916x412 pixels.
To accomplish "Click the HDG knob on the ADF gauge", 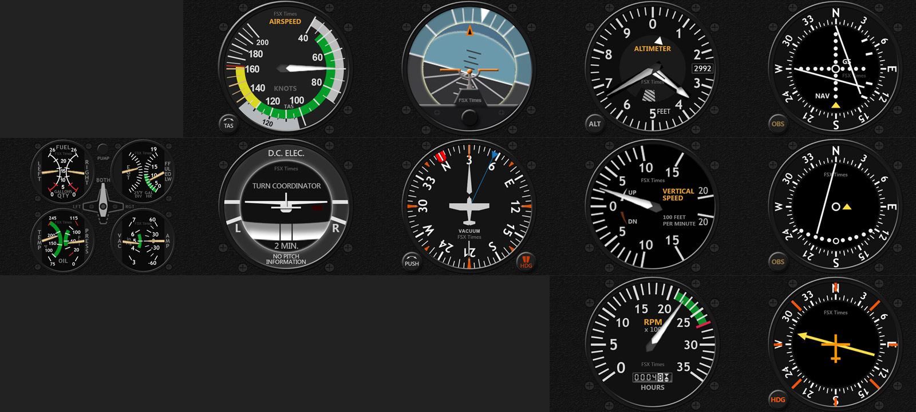I will click(777, 399).
